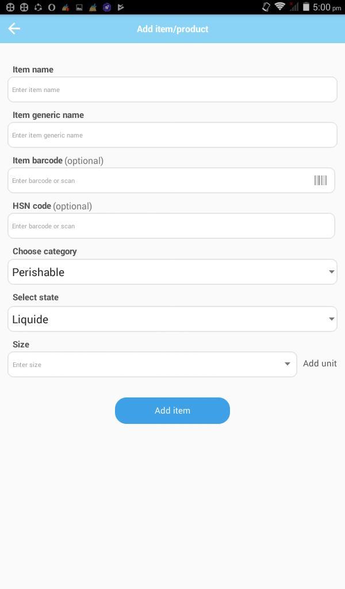Screen dimensions: 345x589
Task: Select the Perishable category value
Action: coord(38,271)
